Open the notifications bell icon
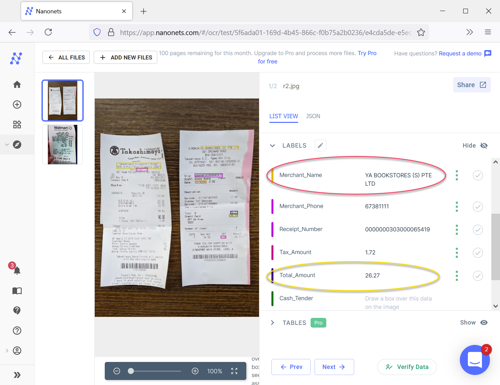Screen dimensions: 500x385 tap(17, 270)
